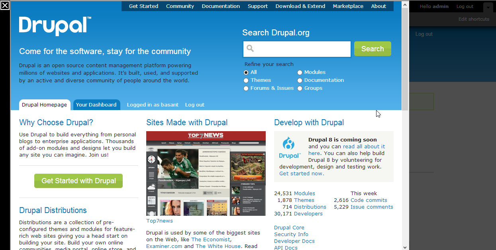Screen dimensions: 496x250
Task: Open the Download & Extend menu
Action: (300, 6)
